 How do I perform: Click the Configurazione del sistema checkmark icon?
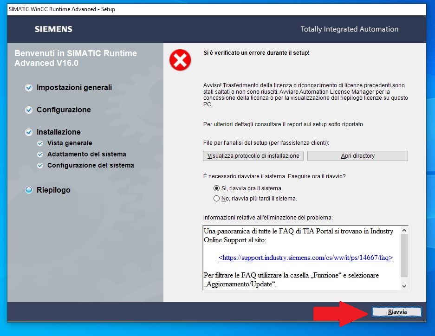(39, 166)
